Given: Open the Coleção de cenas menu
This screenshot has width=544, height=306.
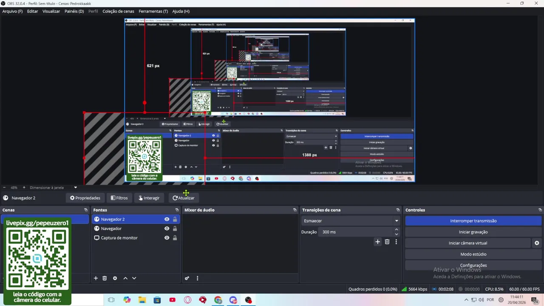Looking at the screenshot, I should click(x=118, y=11).
